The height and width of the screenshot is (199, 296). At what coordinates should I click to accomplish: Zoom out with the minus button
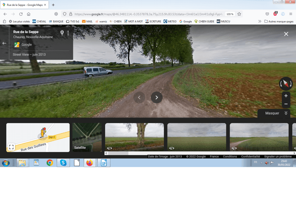click(286, 104)
